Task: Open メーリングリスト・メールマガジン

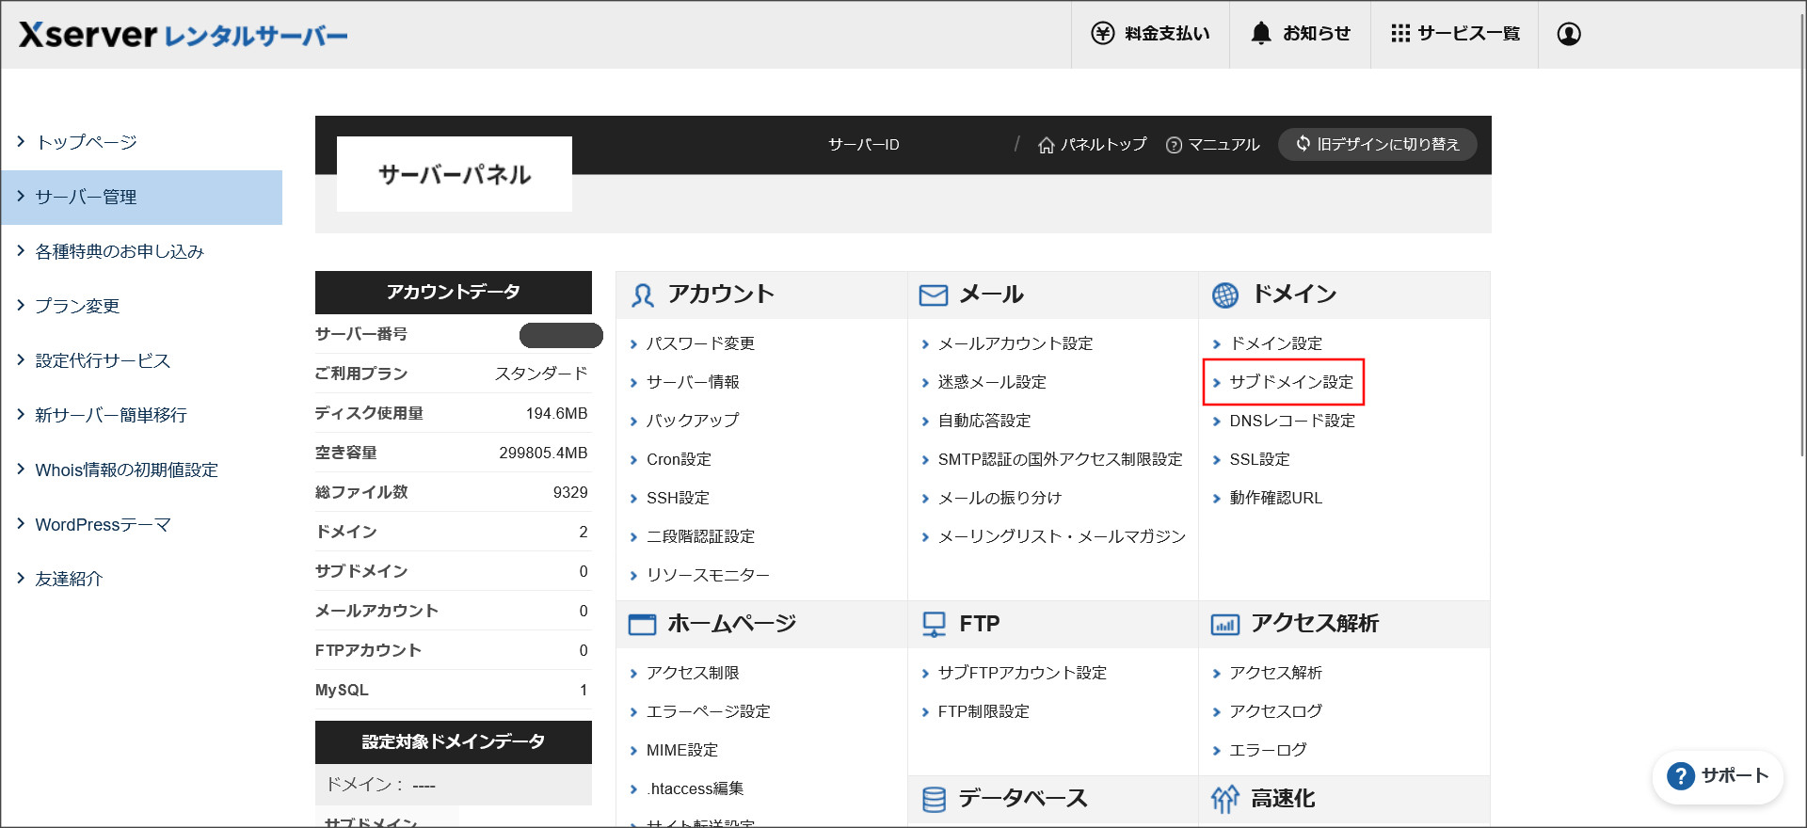Action: coord(1062,536)
